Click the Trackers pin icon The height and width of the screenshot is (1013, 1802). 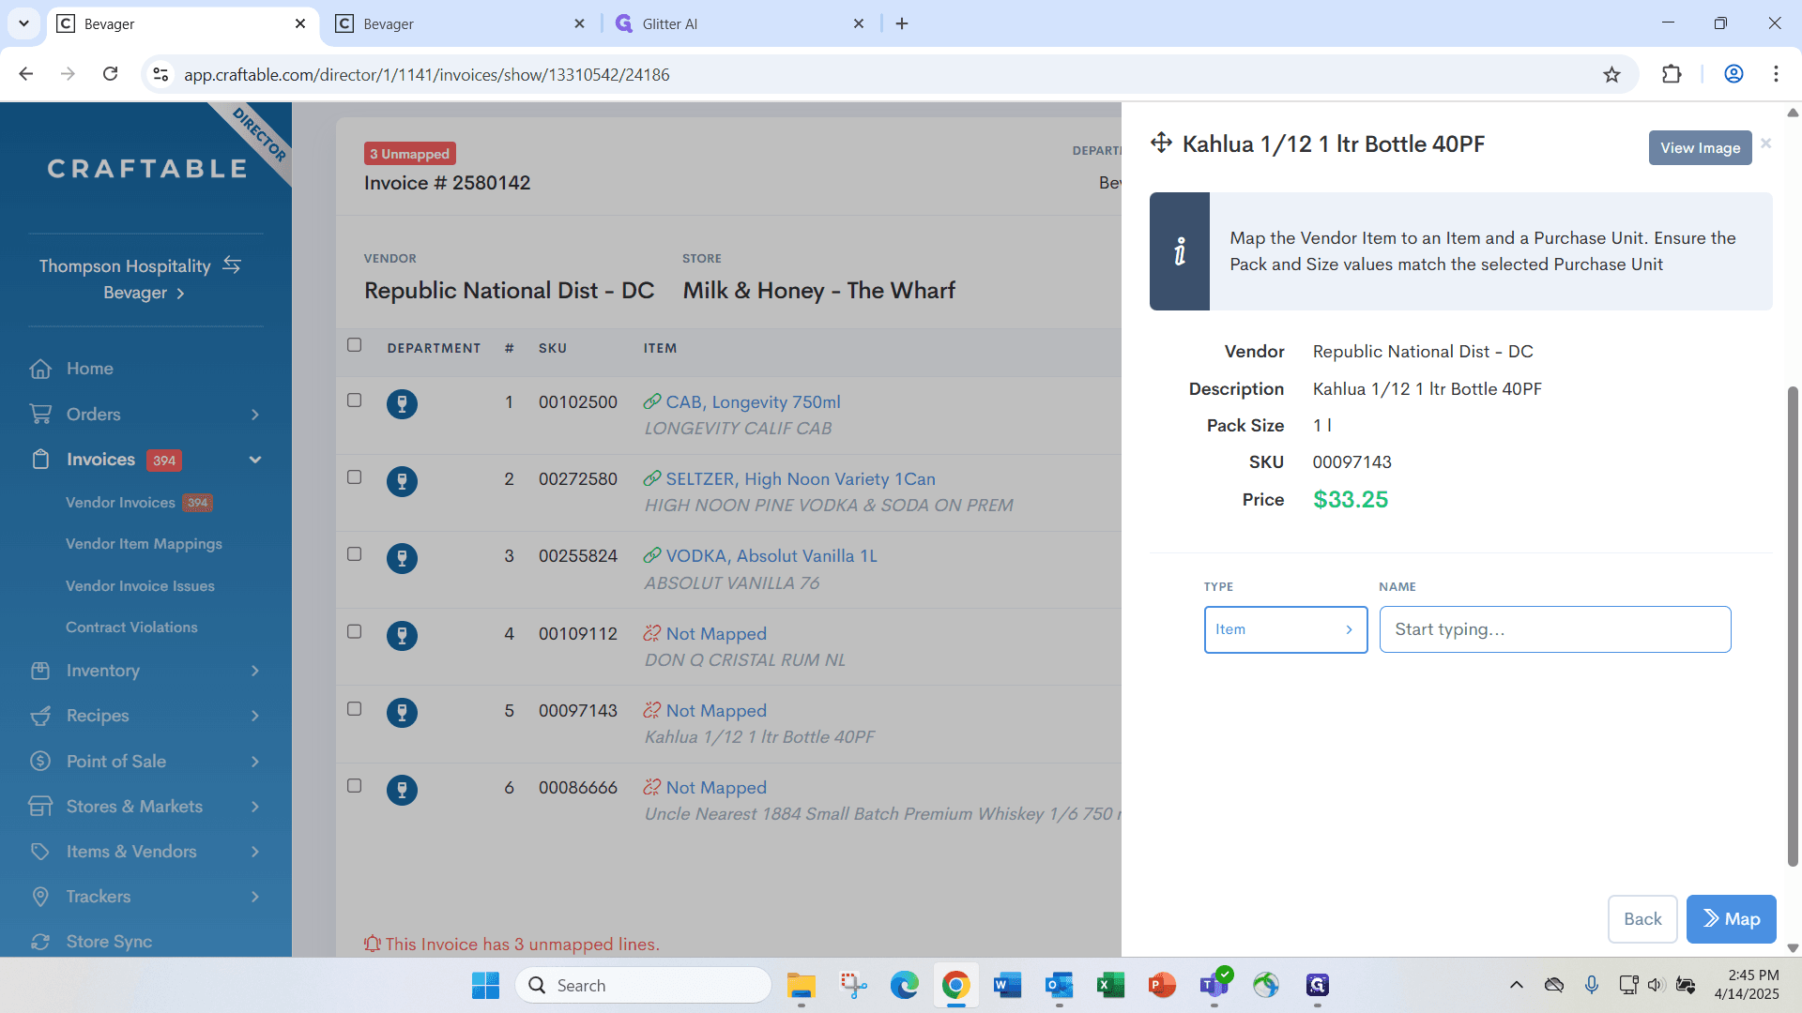pyautogui.click(x=40, y=897)
